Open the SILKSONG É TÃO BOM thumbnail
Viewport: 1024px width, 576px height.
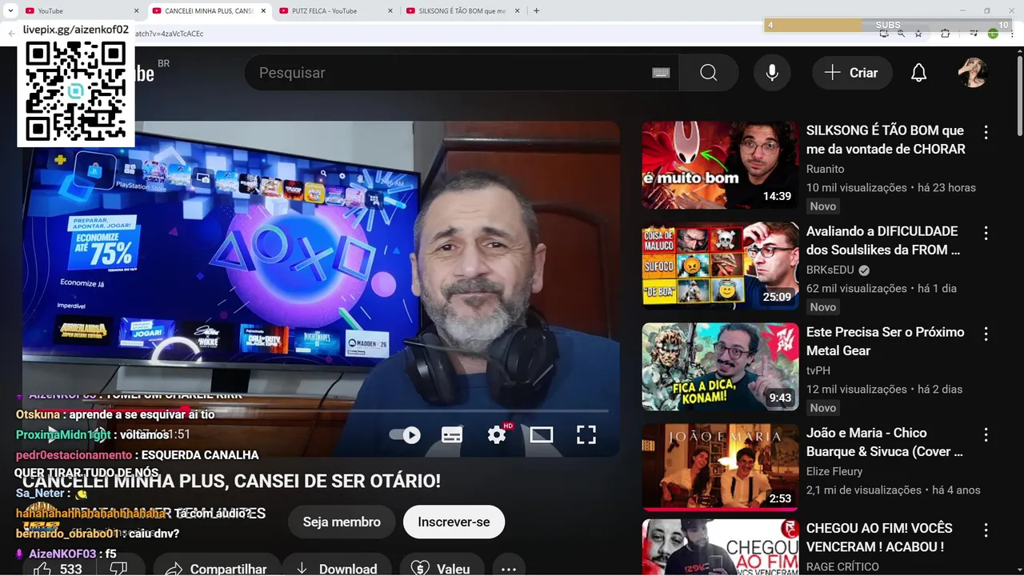720,165
